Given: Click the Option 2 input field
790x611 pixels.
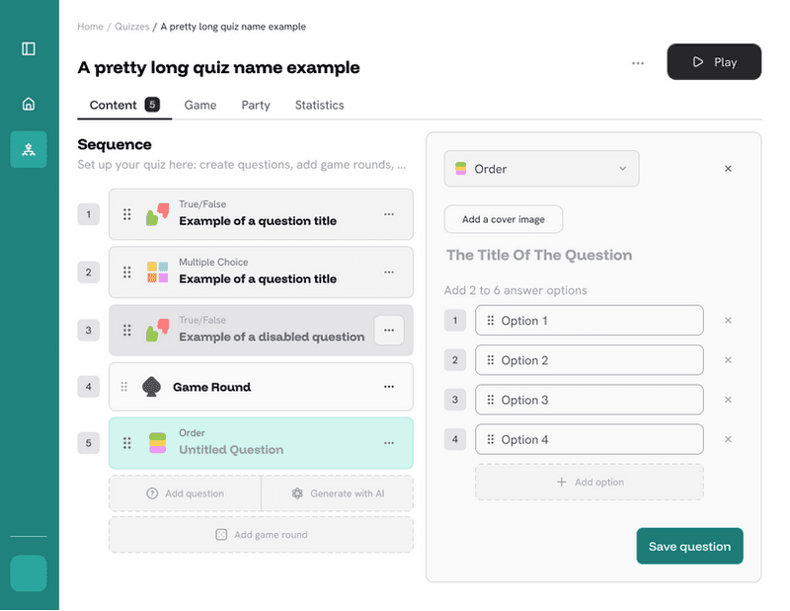Looking at the screenshot, I should point(589,360).
